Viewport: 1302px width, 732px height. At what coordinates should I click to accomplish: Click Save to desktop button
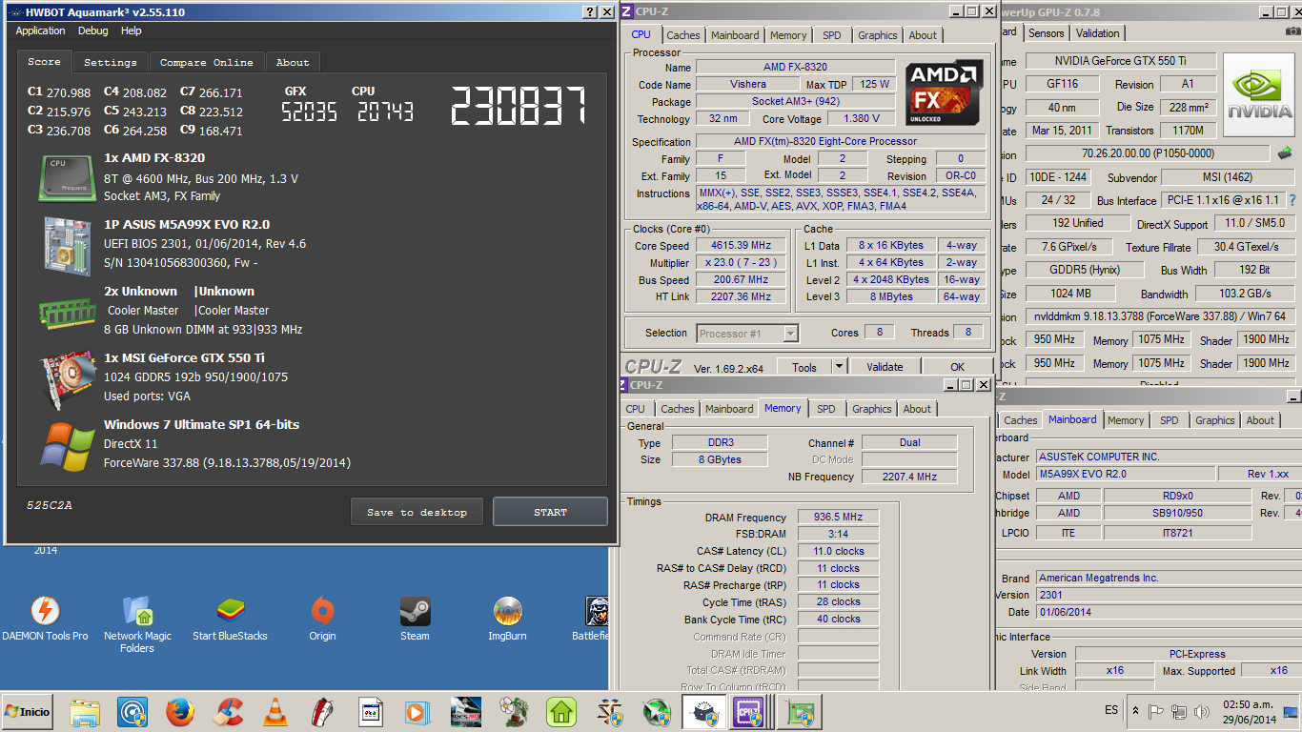pos(417,512)
